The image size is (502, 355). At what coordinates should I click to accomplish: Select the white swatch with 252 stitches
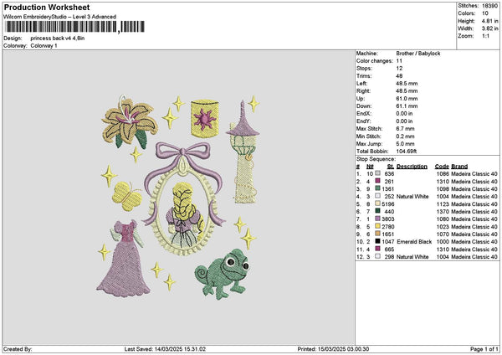point(378,196)
